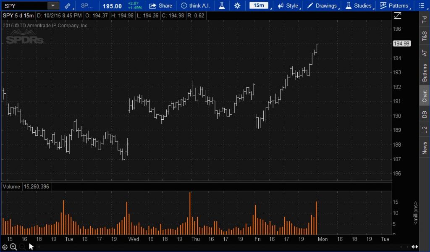Click the Mon label on the time axis
The height and width of the screenshot is (252, 430).
(323, 239)
